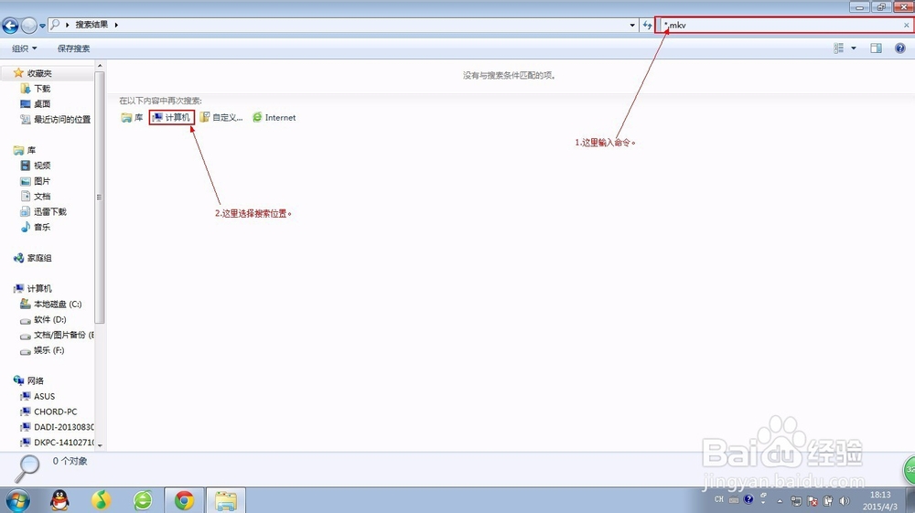This screenshot has height=513, width=915.
Task: Open the CHORD-PC network computer
Action: pos(47,411)
